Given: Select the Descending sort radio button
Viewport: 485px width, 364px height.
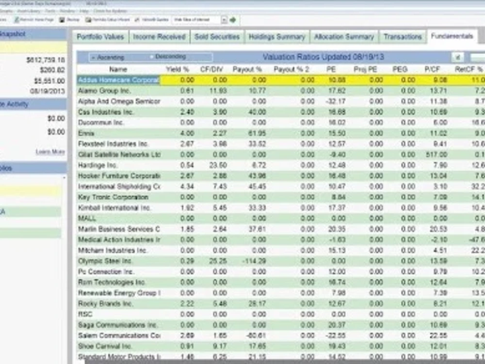Looking at the screenshot, I should pyautogui.click(x=151, y=57).
